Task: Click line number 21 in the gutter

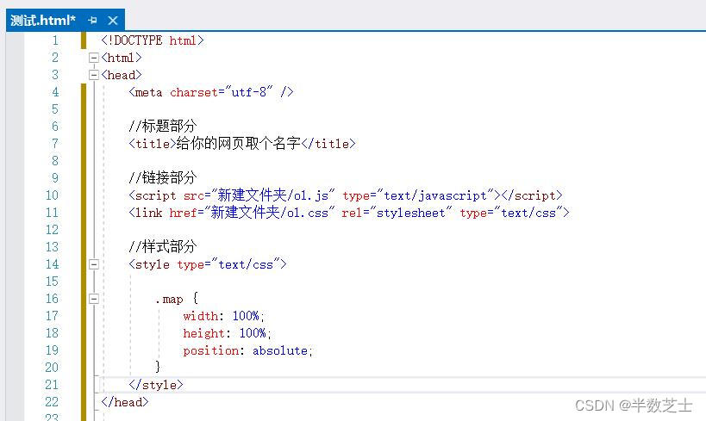Action: (x=52, y=385)
